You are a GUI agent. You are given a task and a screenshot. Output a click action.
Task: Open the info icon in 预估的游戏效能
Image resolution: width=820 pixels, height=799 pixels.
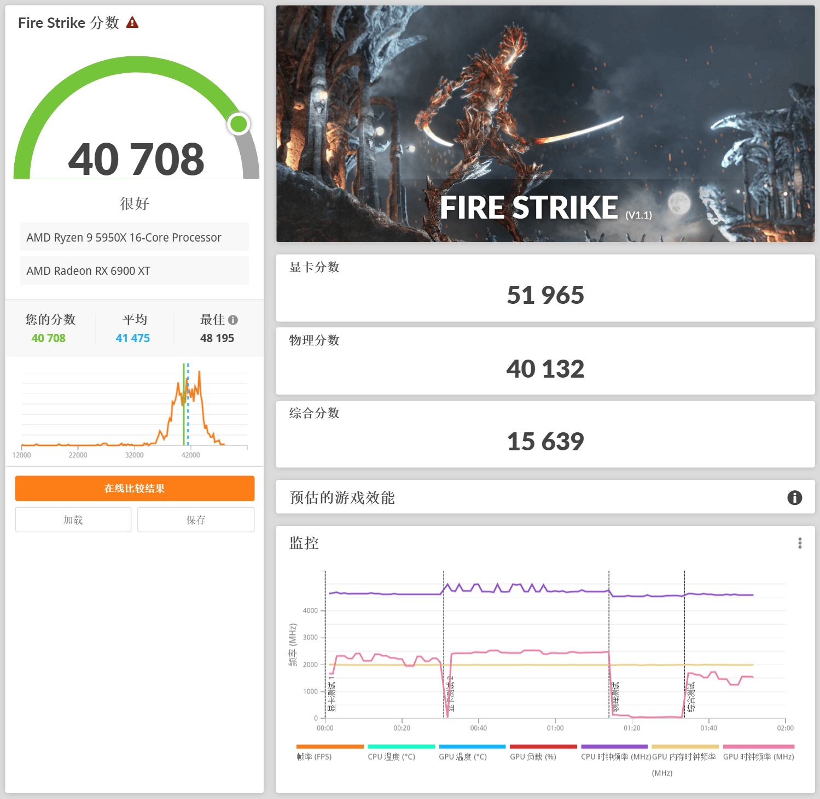(794, 497)
